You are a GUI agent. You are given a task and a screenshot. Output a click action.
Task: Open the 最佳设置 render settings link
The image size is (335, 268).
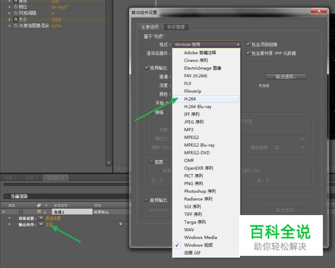pos(53,218)
